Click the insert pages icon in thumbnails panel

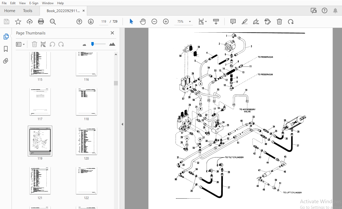click(x=43, y=44)
